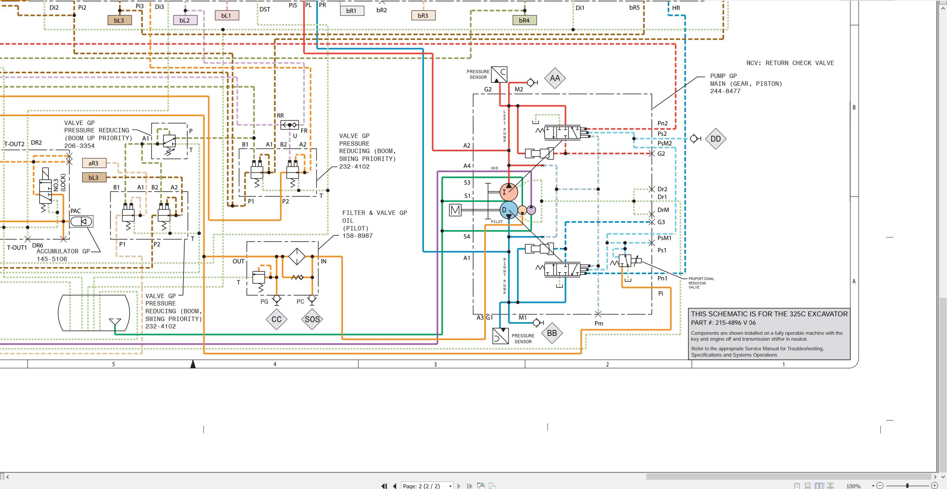The width and height of the screenshot is (947, 489).
Task: Click the valve part number 206-3354
Action: [80, 146]
